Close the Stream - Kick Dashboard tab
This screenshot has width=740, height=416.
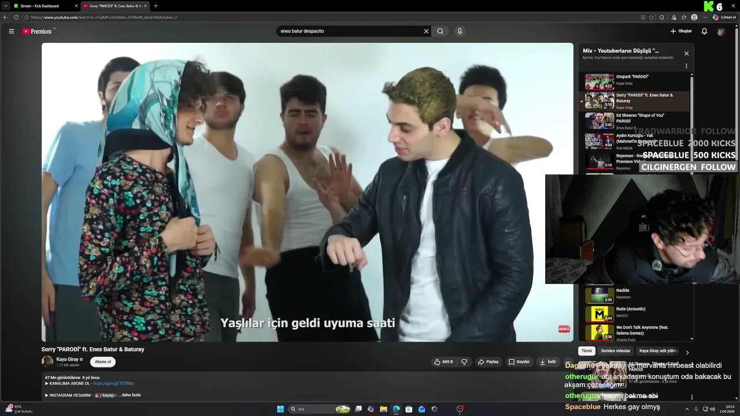76,6
